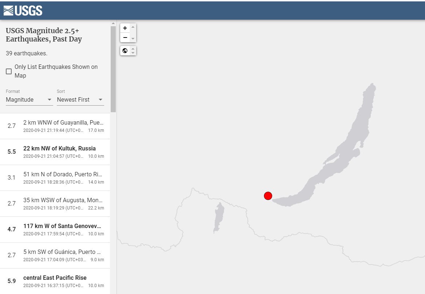
Task: Click the sidebar vertical scrollbar thumb
Action: pyautogui.click(x=113, y=69)
